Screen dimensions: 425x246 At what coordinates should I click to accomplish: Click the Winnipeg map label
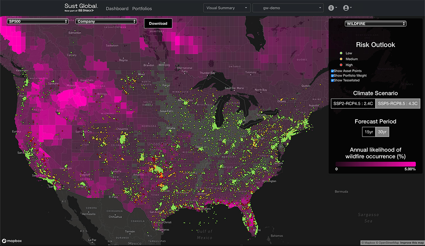pyautogui.click(x=164, y=65)
